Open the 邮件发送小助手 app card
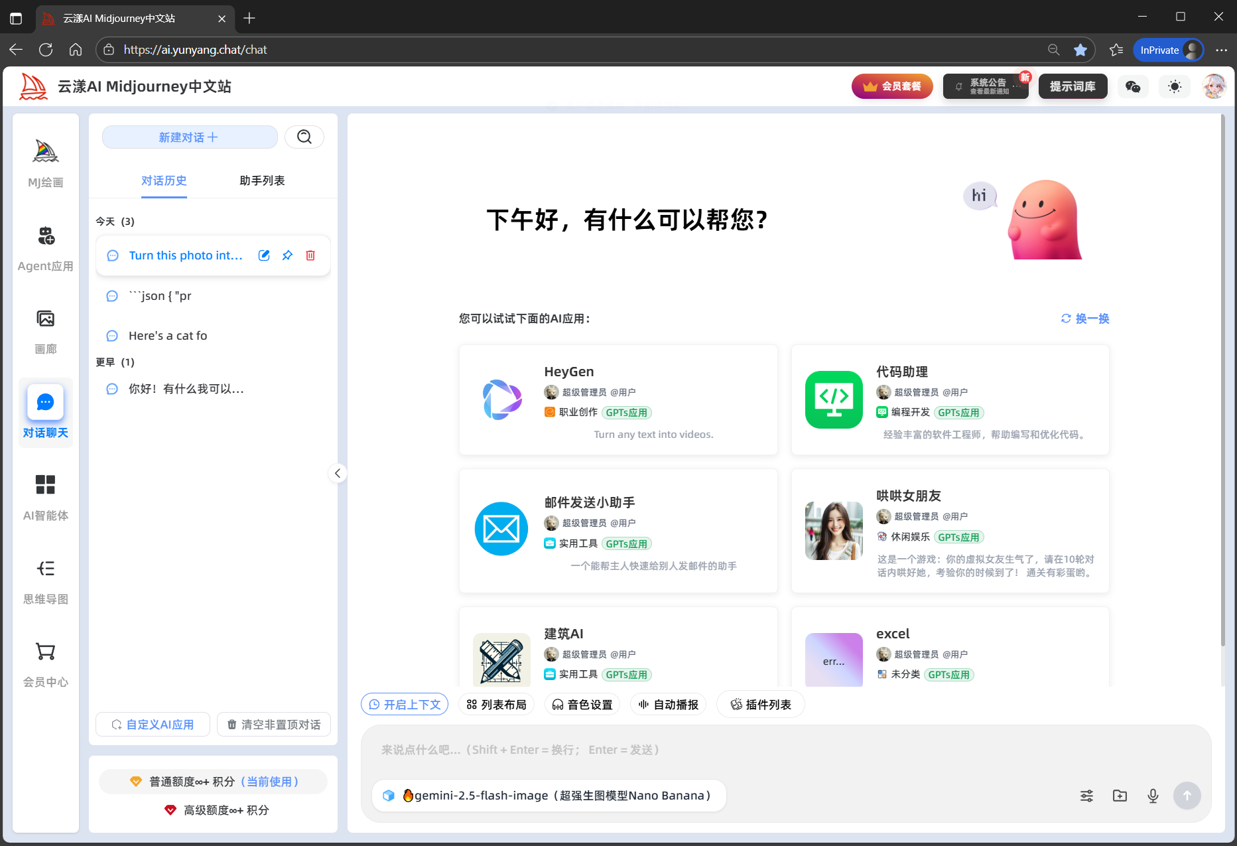1237x846 pixels. coord(618,531)
